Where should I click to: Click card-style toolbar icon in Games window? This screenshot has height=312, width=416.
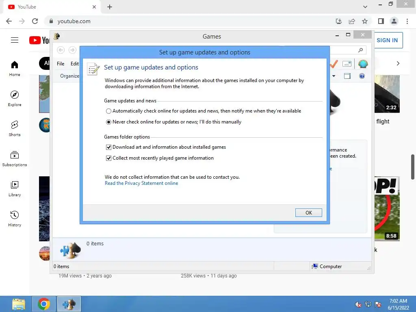(x=347, y=64)
